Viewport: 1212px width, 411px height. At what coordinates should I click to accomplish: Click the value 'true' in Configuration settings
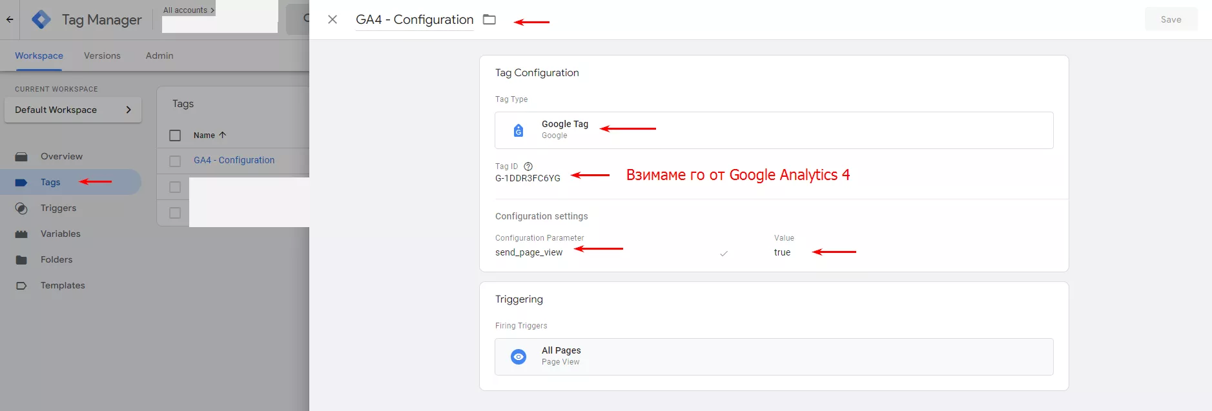[x=782, y=252]
